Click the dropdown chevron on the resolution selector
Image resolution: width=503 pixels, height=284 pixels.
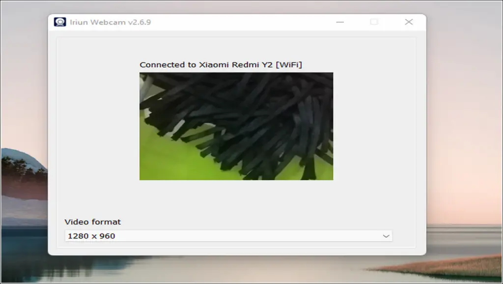386,235
